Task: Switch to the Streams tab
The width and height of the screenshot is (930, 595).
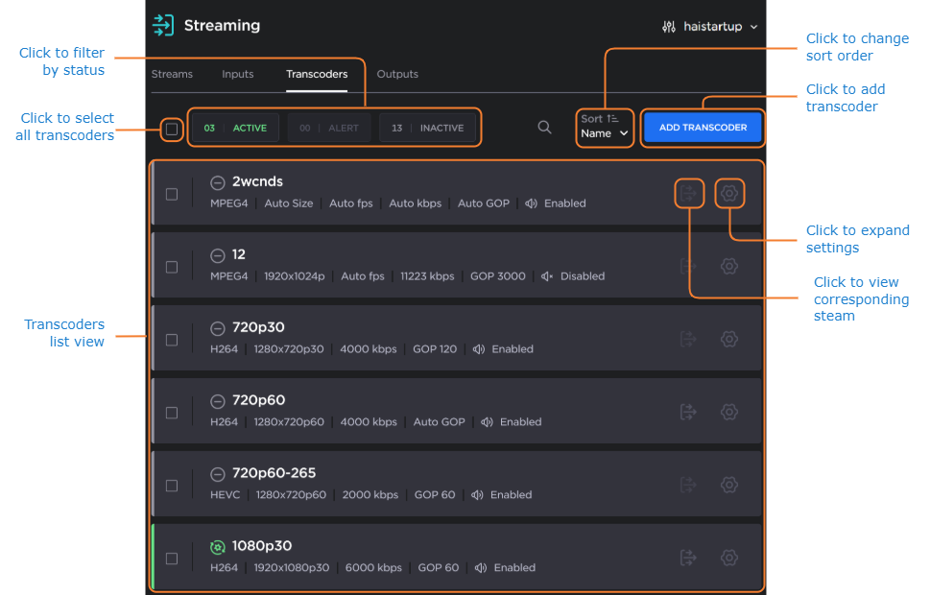Action: coord(172,74)
